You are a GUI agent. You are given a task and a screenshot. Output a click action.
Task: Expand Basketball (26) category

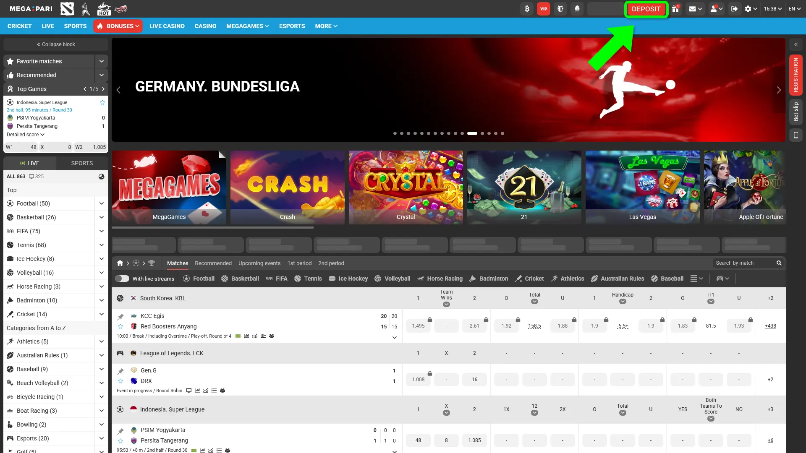pos(101,217)
